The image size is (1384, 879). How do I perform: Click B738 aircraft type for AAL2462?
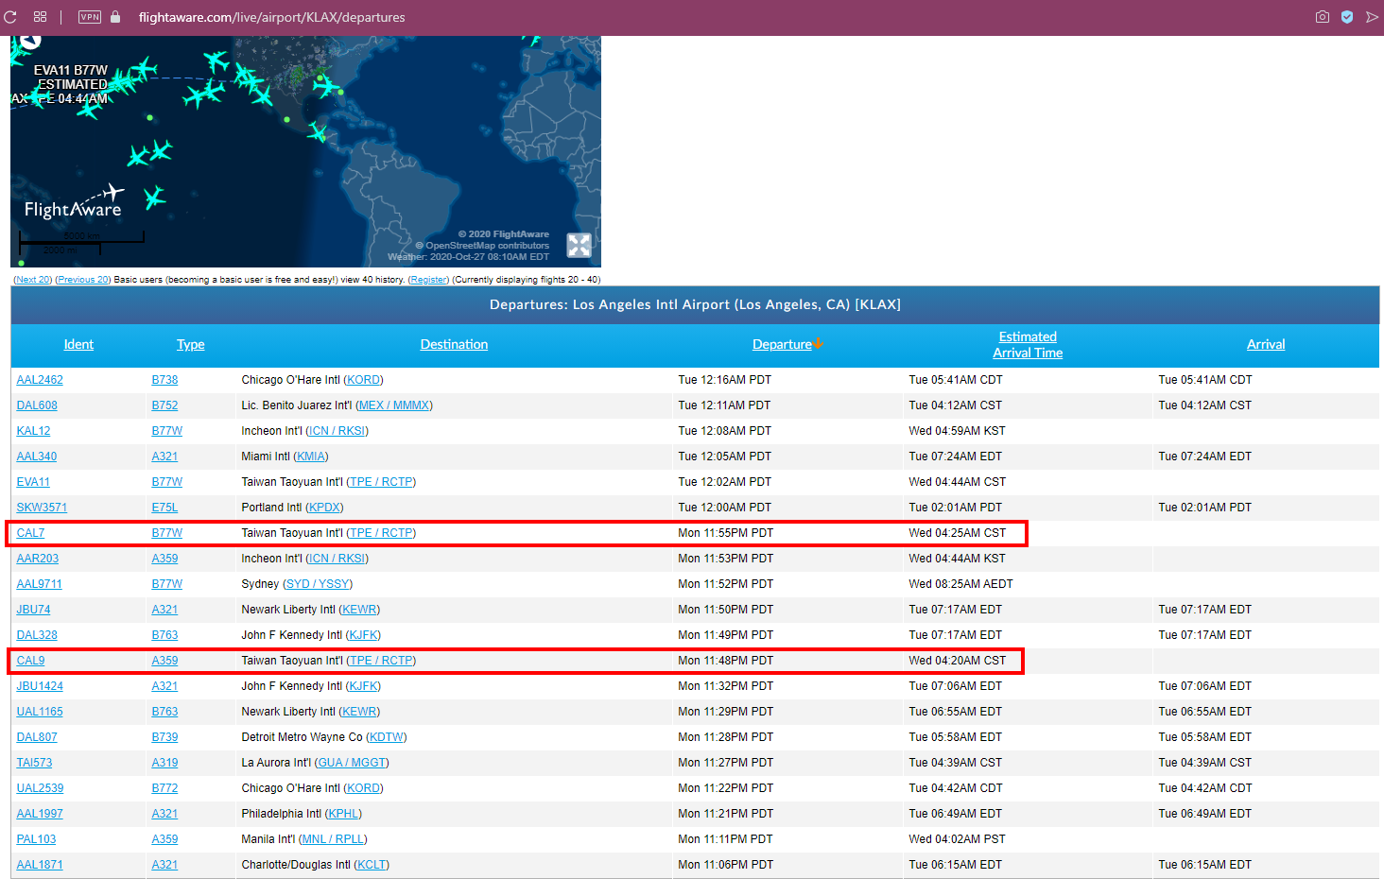tap(164, 380)
